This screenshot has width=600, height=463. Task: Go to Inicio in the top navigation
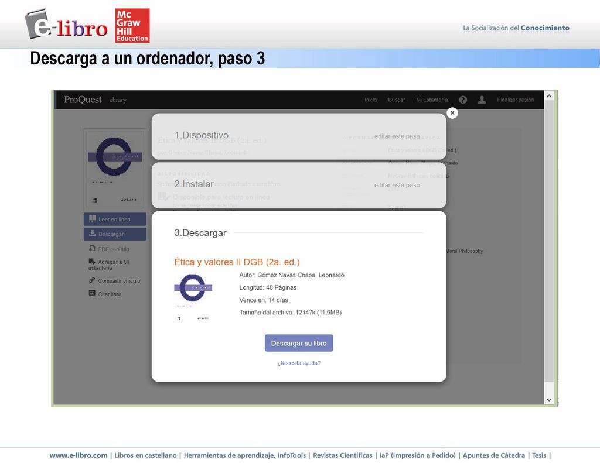point(370,100)
